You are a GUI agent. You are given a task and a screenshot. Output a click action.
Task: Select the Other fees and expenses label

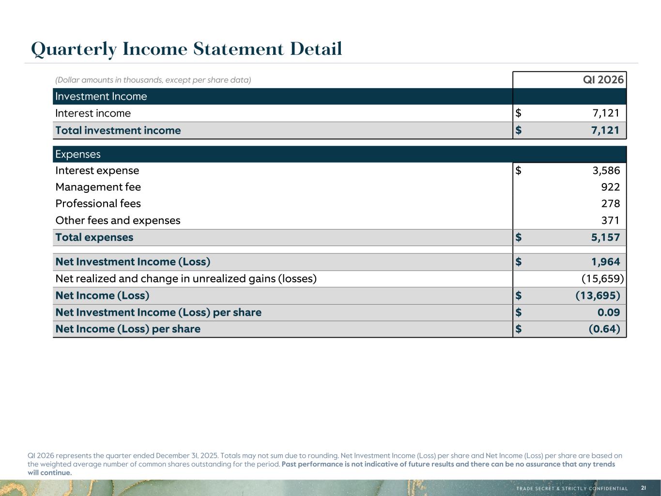[118, 220]
